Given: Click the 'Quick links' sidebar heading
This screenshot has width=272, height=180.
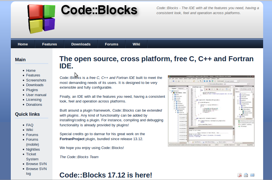Looking at the screenshot, I should click(27, 114).
